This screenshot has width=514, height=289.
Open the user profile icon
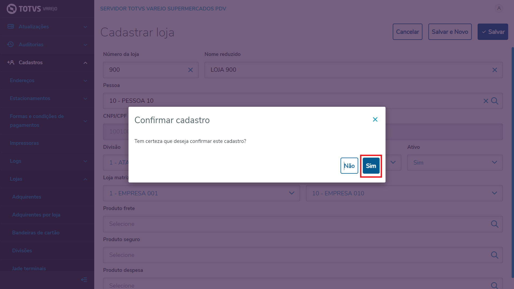(x=499, y=9)
